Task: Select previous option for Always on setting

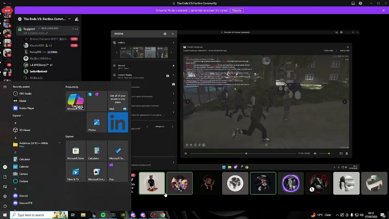Action: (x=147, y=127)
